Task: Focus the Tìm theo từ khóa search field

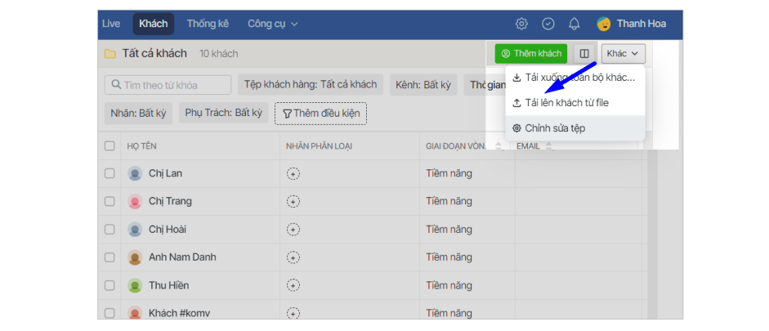Action: [x=168, y=85]
